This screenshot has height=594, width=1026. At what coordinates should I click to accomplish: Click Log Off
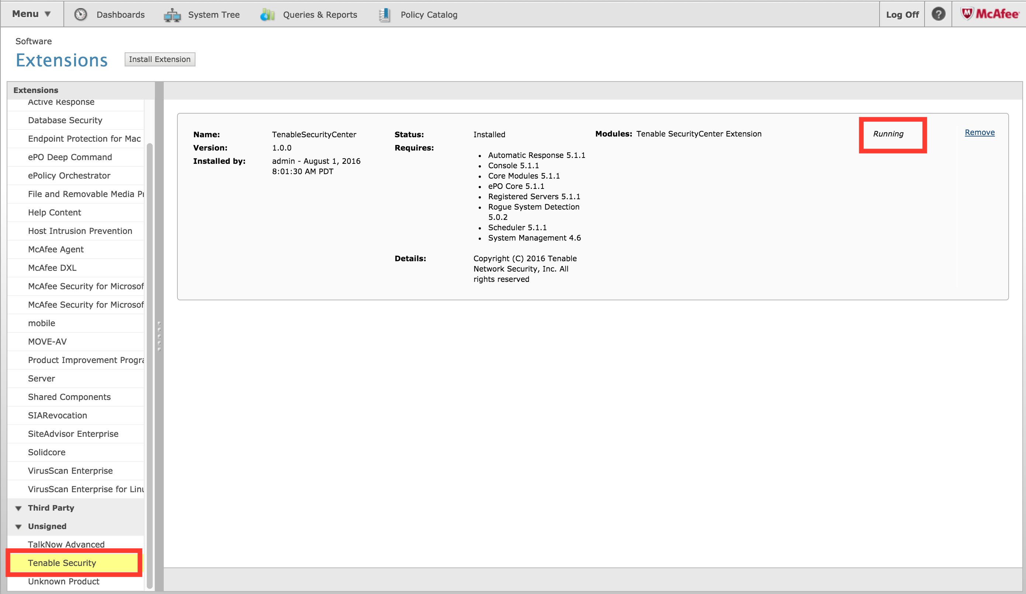tap(902, 15)
